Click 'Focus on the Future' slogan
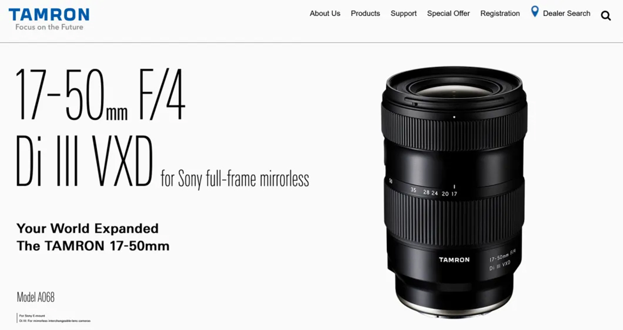The width and height of the screenshot is (623, 330). 49,27
